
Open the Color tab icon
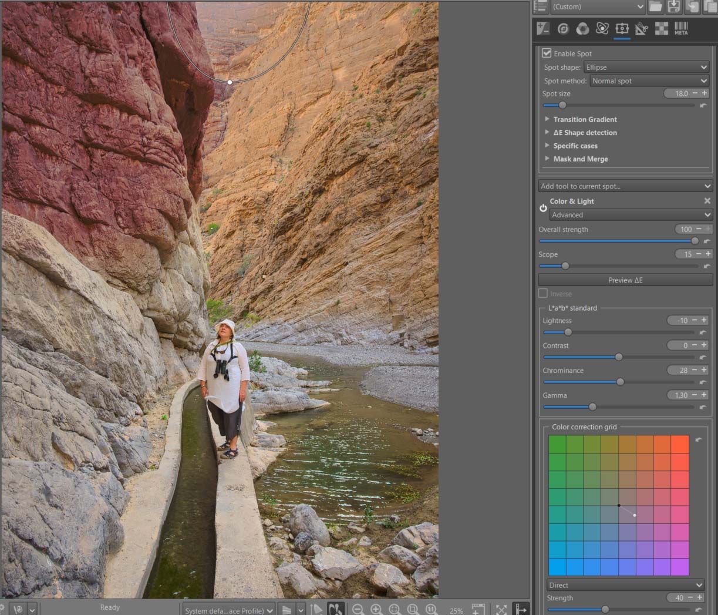(x=582, y=28)
